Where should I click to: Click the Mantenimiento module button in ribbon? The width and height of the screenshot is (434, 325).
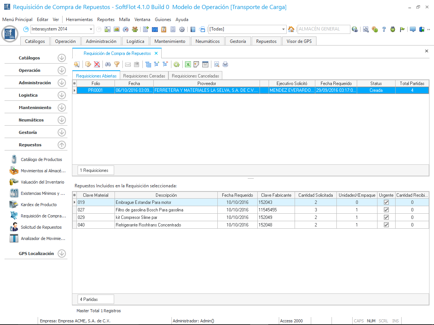tap(170, 41)
